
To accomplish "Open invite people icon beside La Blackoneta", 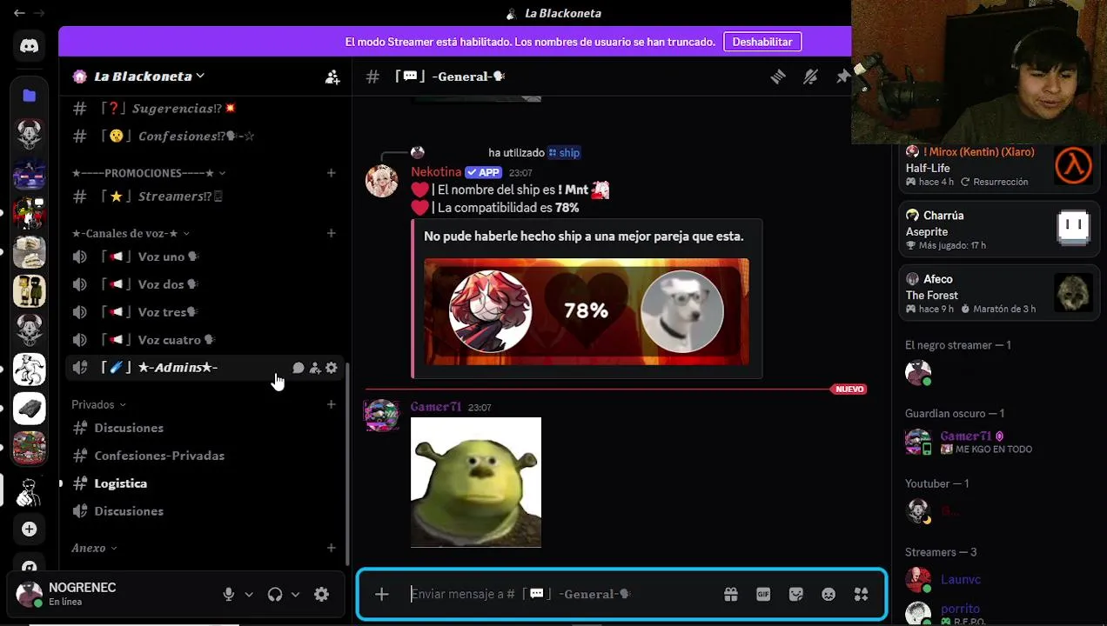I will click(x=332, y=77).
